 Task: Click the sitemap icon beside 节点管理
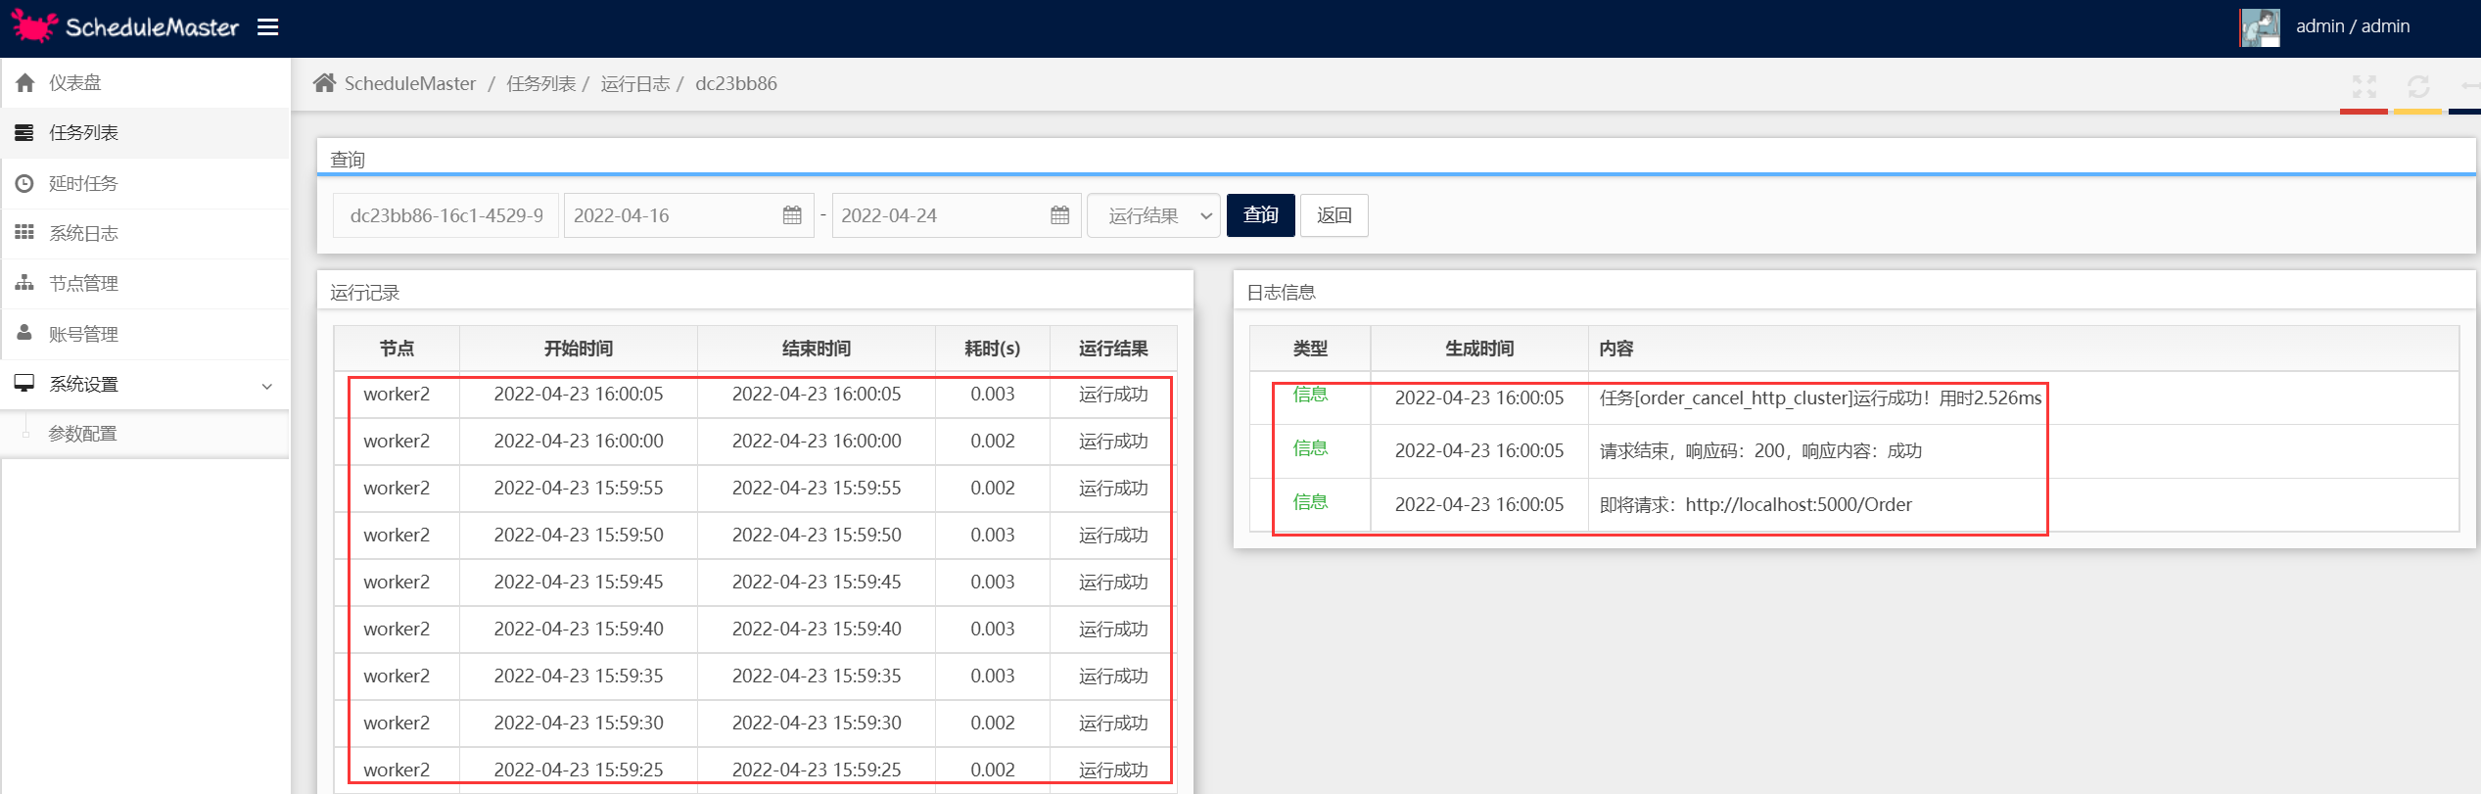point(24,282)
